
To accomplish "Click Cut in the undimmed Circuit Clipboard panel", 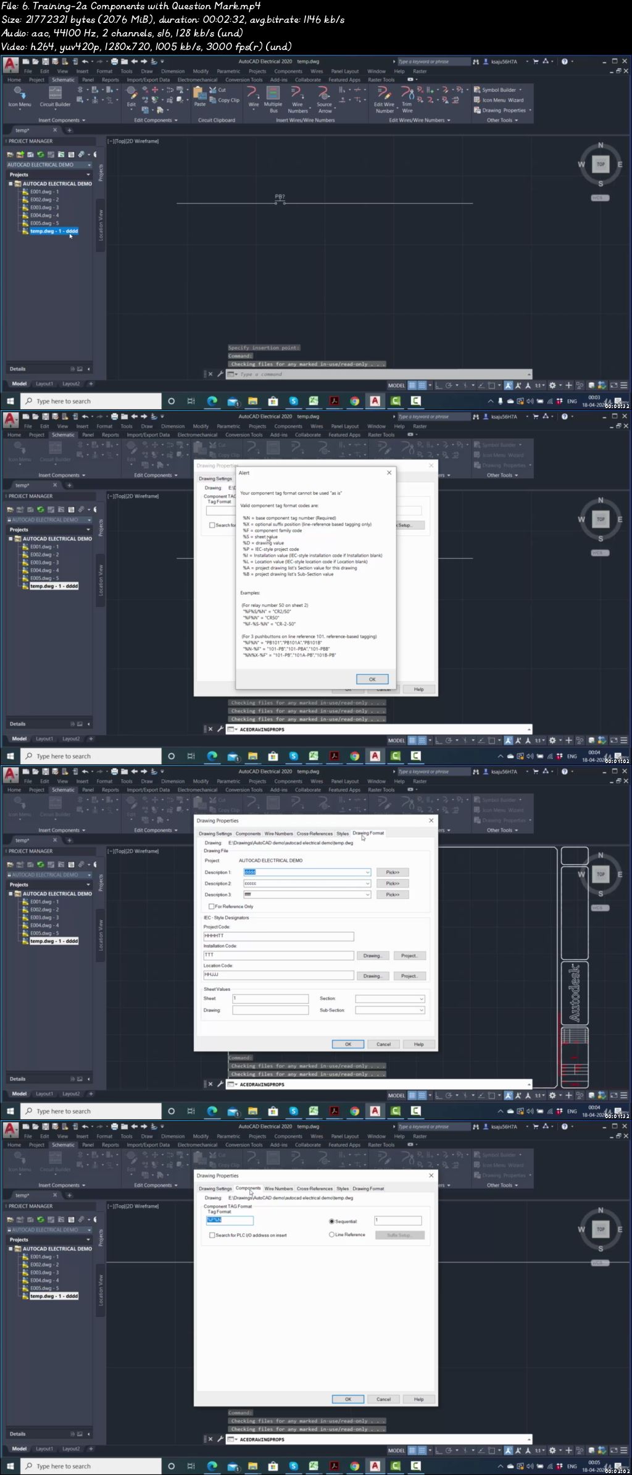I will pyautogui.click(x=218, y=90).
